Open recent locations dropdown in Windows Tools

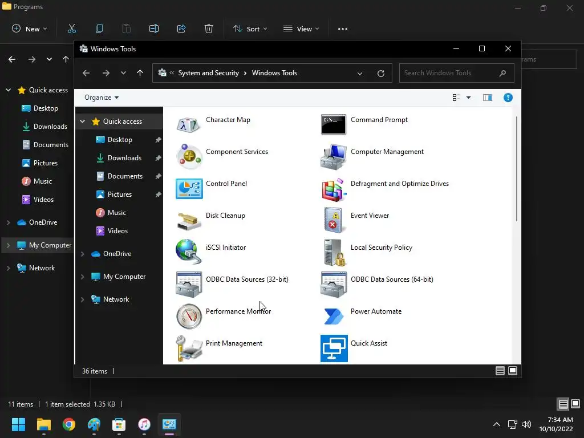click(x=123, y=73)
